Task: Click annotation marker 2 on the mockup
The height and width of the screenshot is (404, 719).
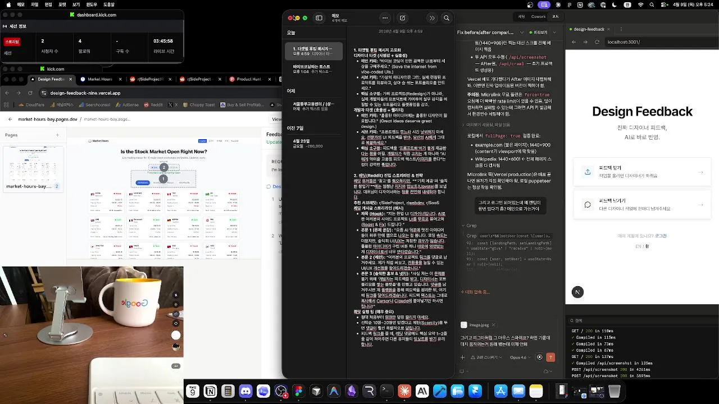Action: [x=164, y=167]
